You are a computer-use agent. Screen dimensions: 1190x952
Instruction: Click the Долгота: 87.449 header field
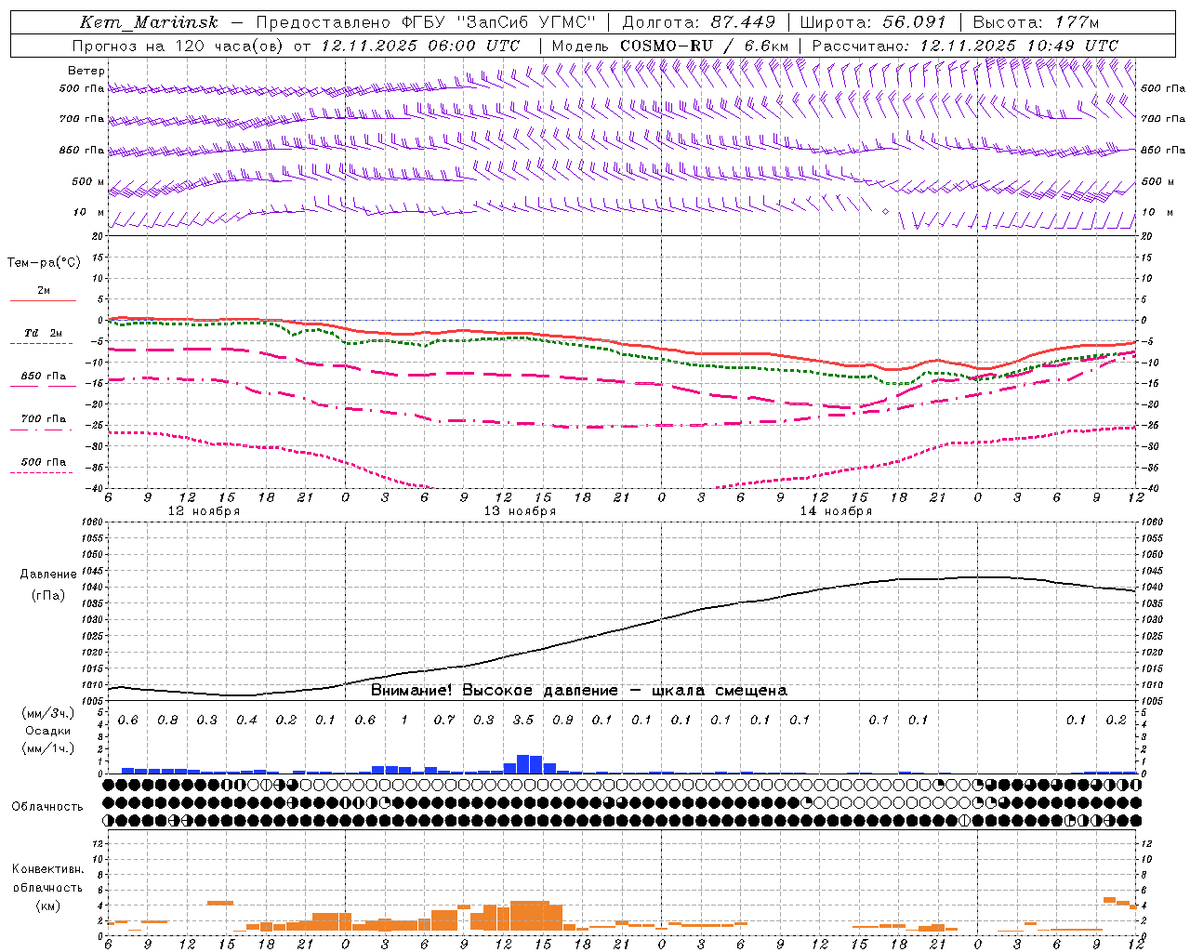698,22
